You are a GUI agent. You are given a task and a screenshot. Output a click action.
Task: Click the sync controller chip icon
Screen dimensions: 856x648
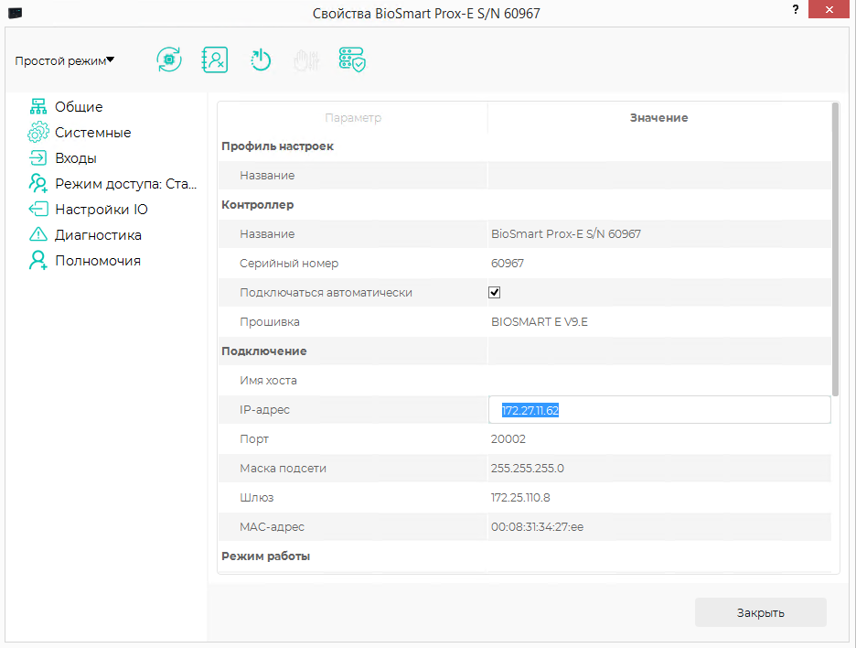169,59
